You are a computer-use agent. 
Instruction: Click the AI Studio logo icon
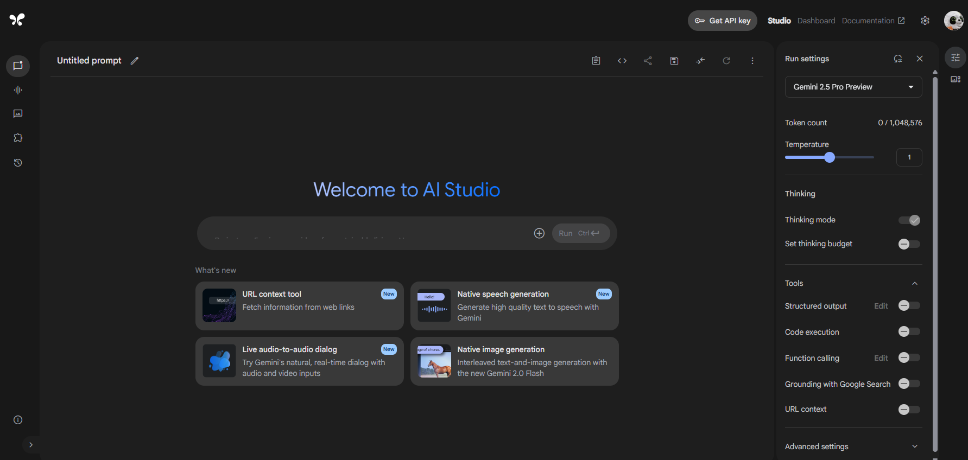(x=17, y=20)
